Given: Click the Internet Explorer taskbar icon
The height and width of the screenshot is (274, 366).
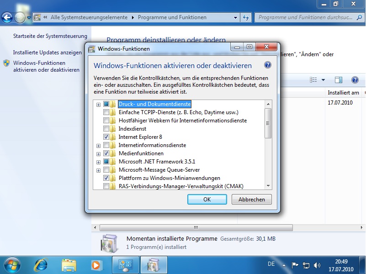Looking at the screenshot, I should 42,264.
